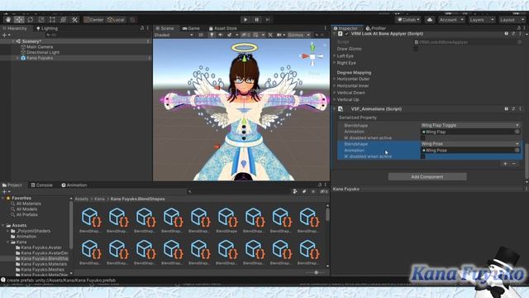Toggle scene audio speaker icon
Viewport: 529px width, 298px height.
pos(221,35)
